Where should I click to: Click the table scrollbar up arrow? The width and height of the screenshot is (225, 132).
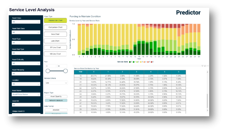click(207, 72)
